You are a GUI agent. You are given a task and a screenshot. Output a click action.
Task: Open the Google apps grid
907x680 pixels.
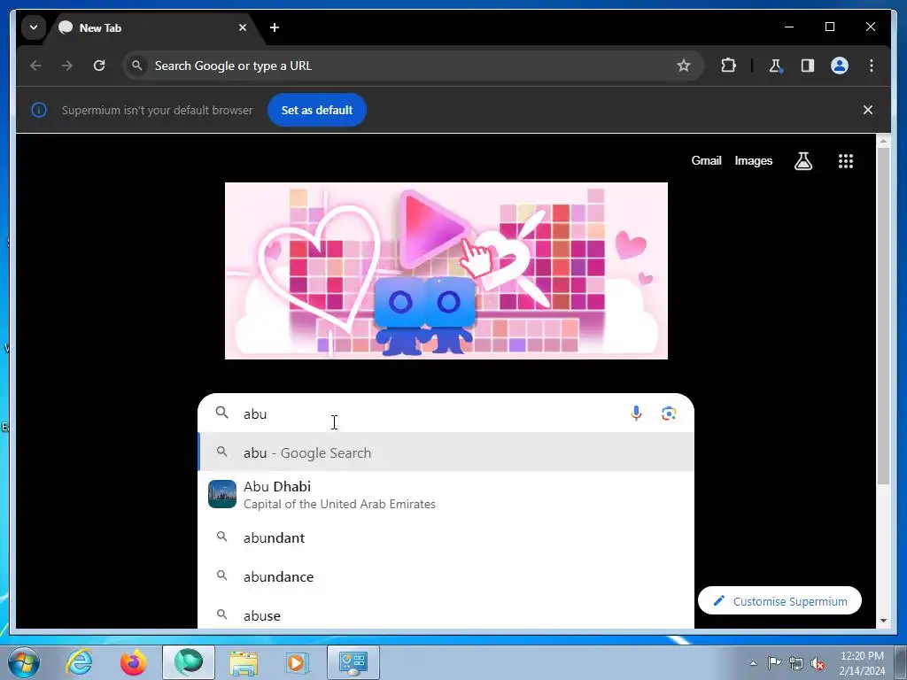(846, 161)
